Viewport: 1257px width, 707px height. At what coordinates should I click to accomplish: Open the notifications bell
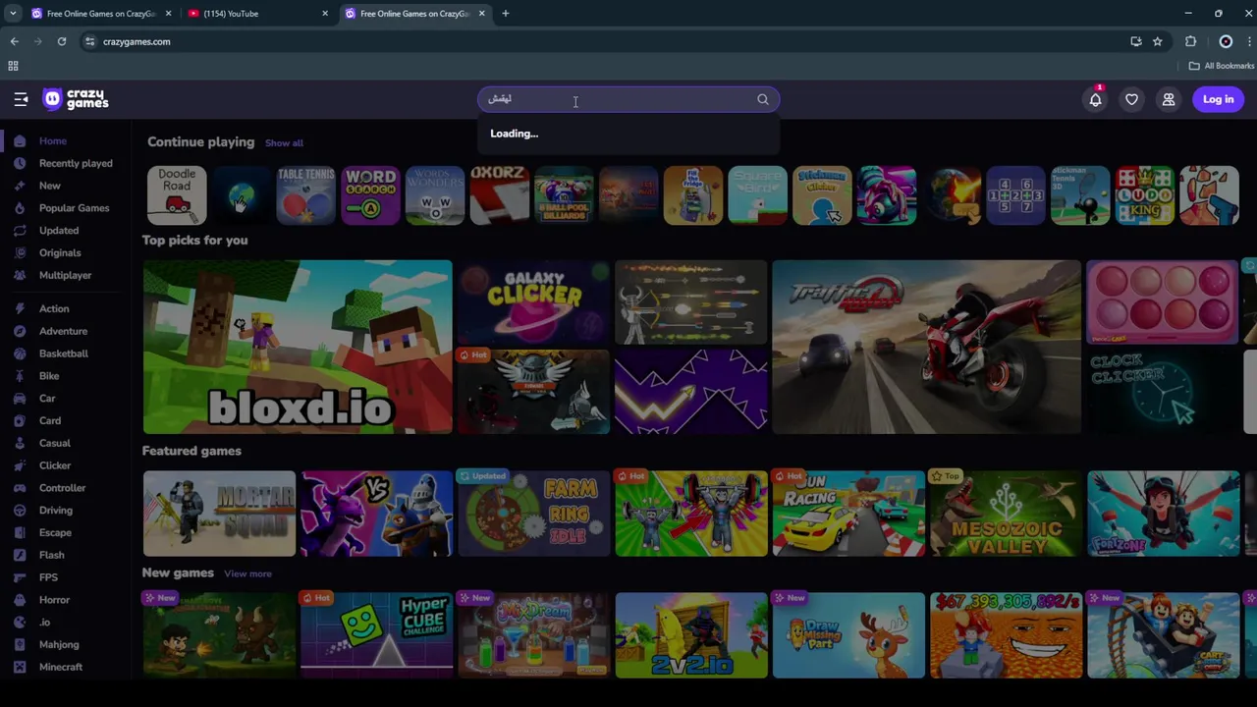[x=1095, y=99]
